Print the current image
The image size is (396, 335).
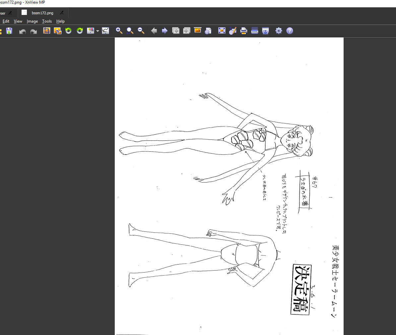pos(243,31)
